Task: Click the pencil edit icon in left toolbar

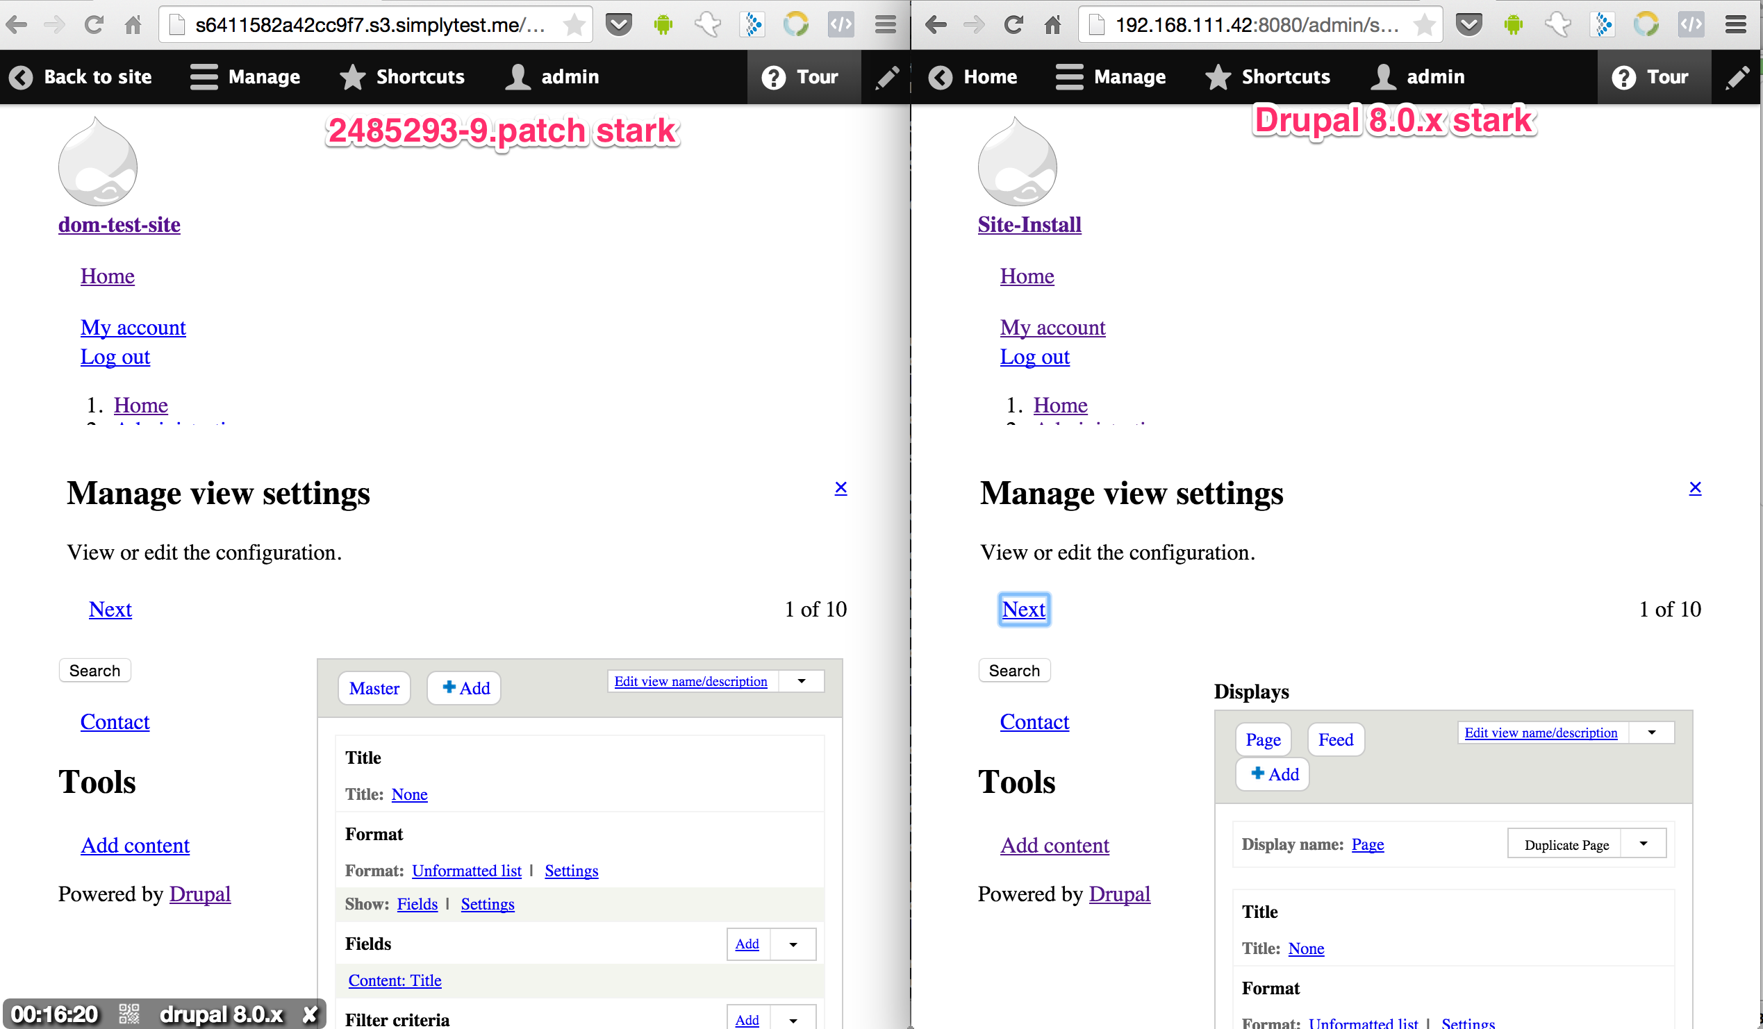Action: (x=886, y=77)
